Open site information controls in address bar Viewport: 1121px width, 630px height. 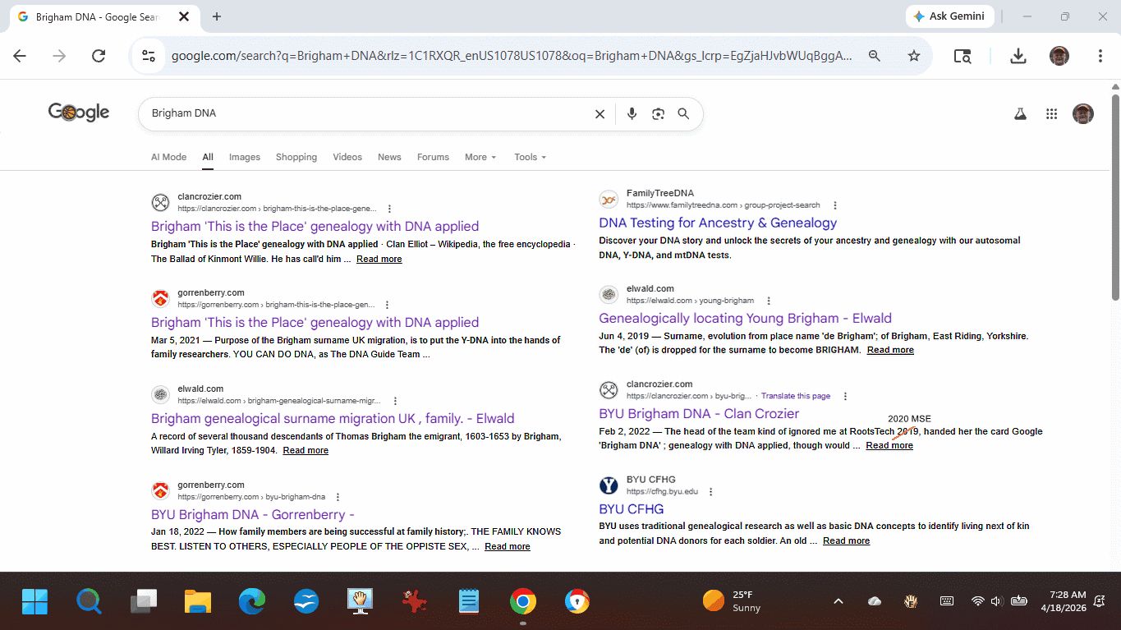point(149,56)
